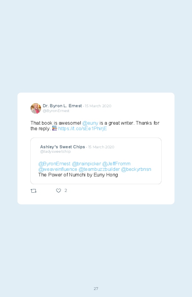
Task: Open the @weaveinfluence mention
Action: tap(58, 169)
